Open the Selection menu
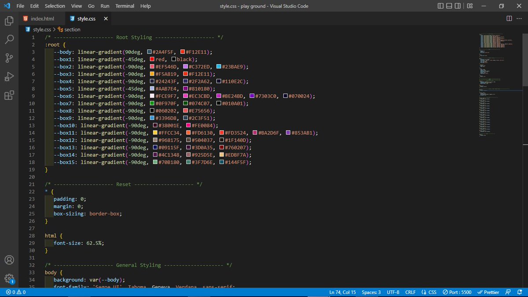The width and height of the screenshot is (528, 297). [x=55, y=6]
